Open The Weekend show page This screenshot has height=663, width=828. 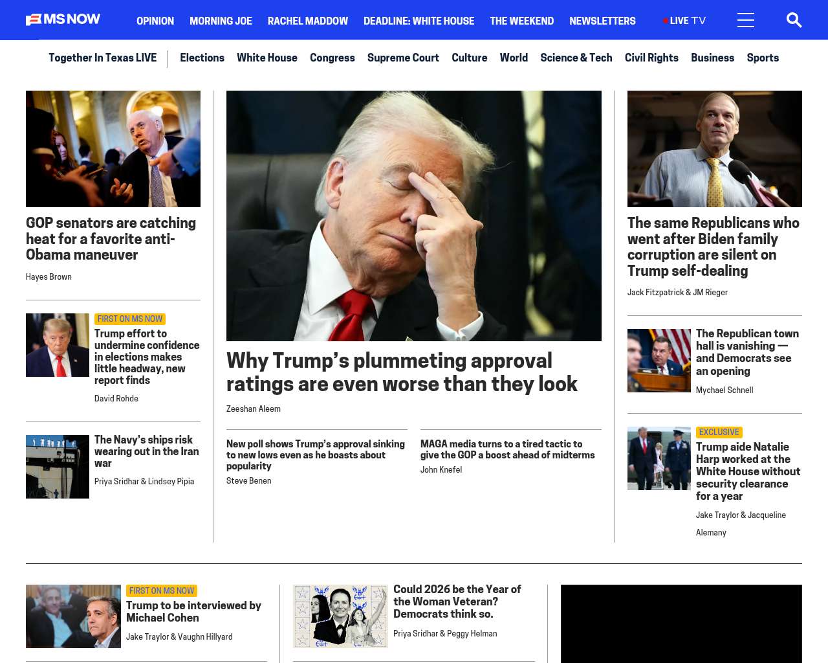click(x=522, y=21)
